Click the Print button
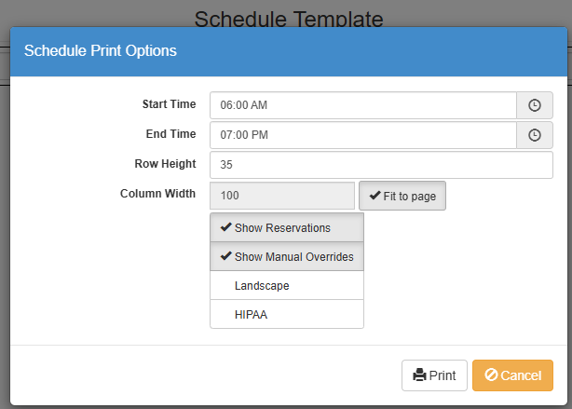The image size is (572, 409). pyautogui.click(x=434, y=375)
